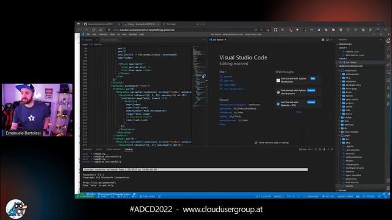Open Get started with Python development walkthrough

click(x=298, y=92)
